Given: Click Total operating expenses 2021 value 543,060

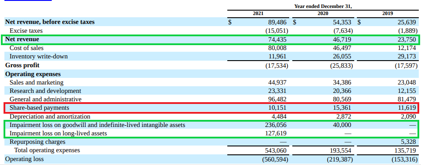Looking at the screenshot, I should click(276, 150).
